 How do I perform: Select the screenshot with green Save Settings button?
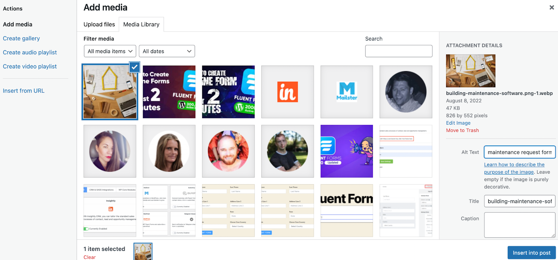(406, 151)
